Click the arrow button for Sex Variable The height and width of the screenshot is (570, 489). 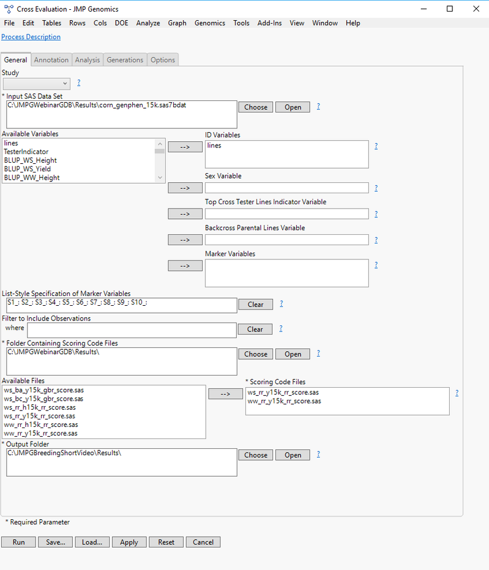[185, 188]
